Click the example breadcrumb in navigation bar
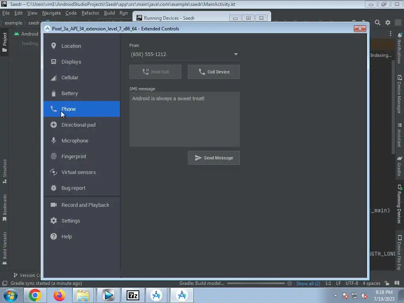Viewport: 404px width, 303px height. [x=13, y=23]
